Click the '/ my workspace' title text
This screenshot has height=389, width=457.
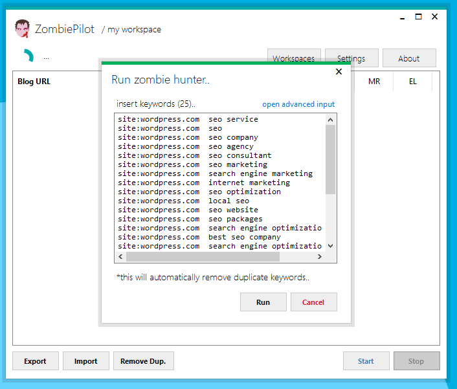pyautogui.click(x=131, y=29)
